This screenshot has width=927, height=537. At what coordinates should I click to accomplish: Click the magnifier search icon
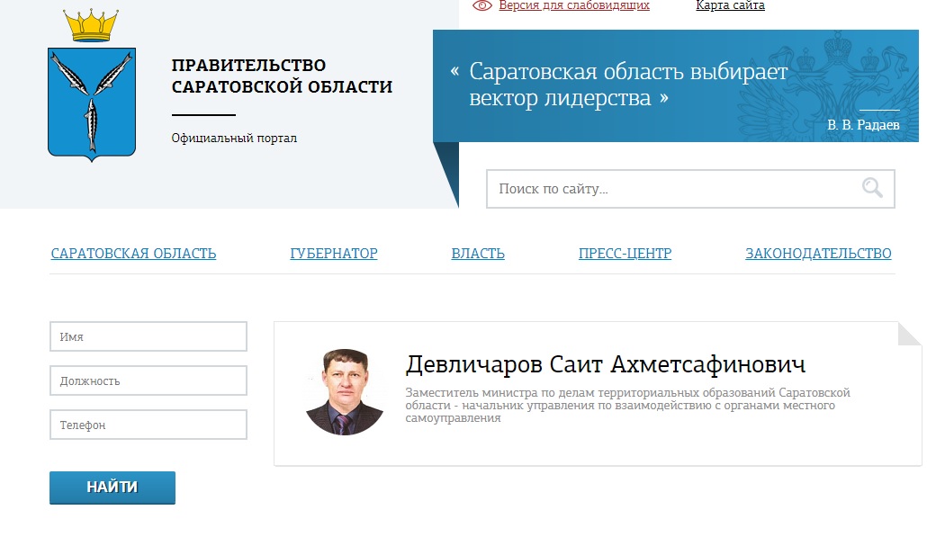pyautogui.click(x=872, y=188)
